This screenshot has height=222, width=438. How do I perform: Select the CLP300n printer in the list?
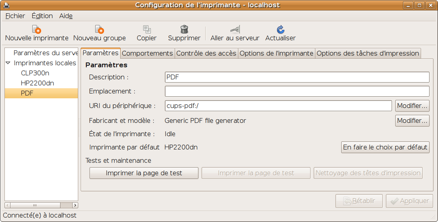[x=35, y=73]
